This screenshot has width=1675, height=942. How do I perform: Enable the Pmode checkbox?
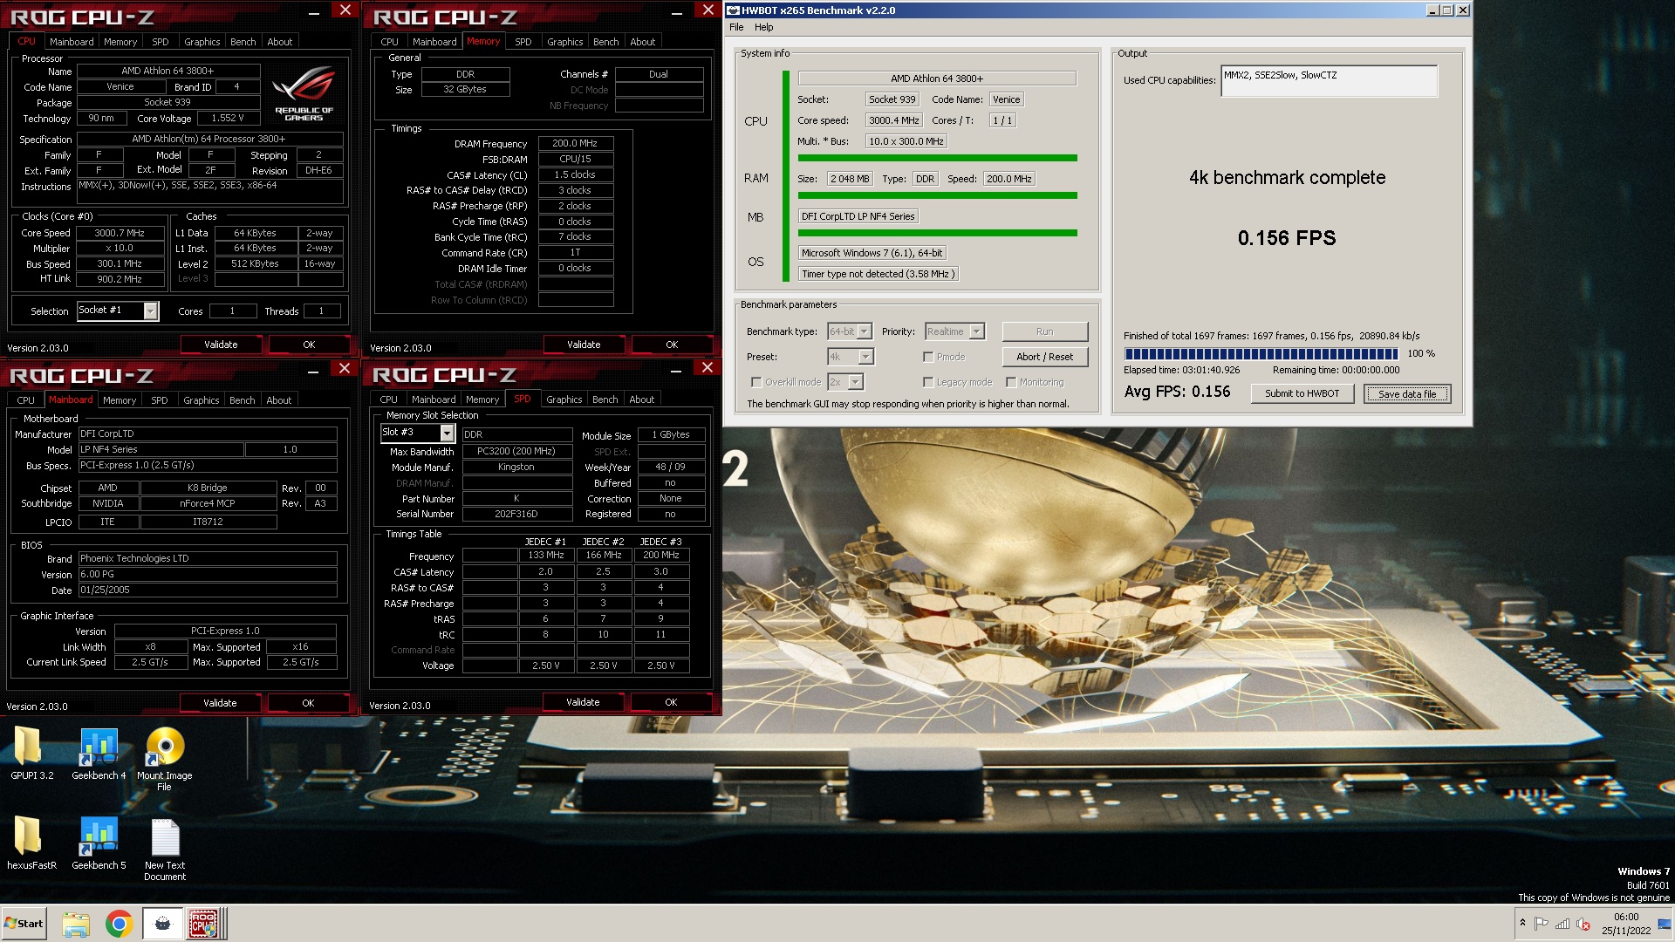[x=928, y=357]
